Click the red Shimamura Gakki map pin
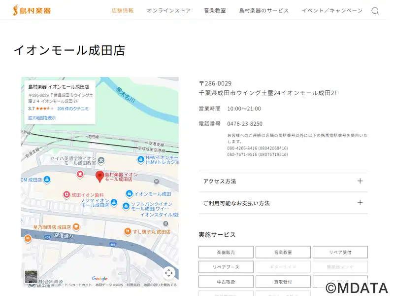Viewport: 394px width, 296px height. click(x=99, y=176)
